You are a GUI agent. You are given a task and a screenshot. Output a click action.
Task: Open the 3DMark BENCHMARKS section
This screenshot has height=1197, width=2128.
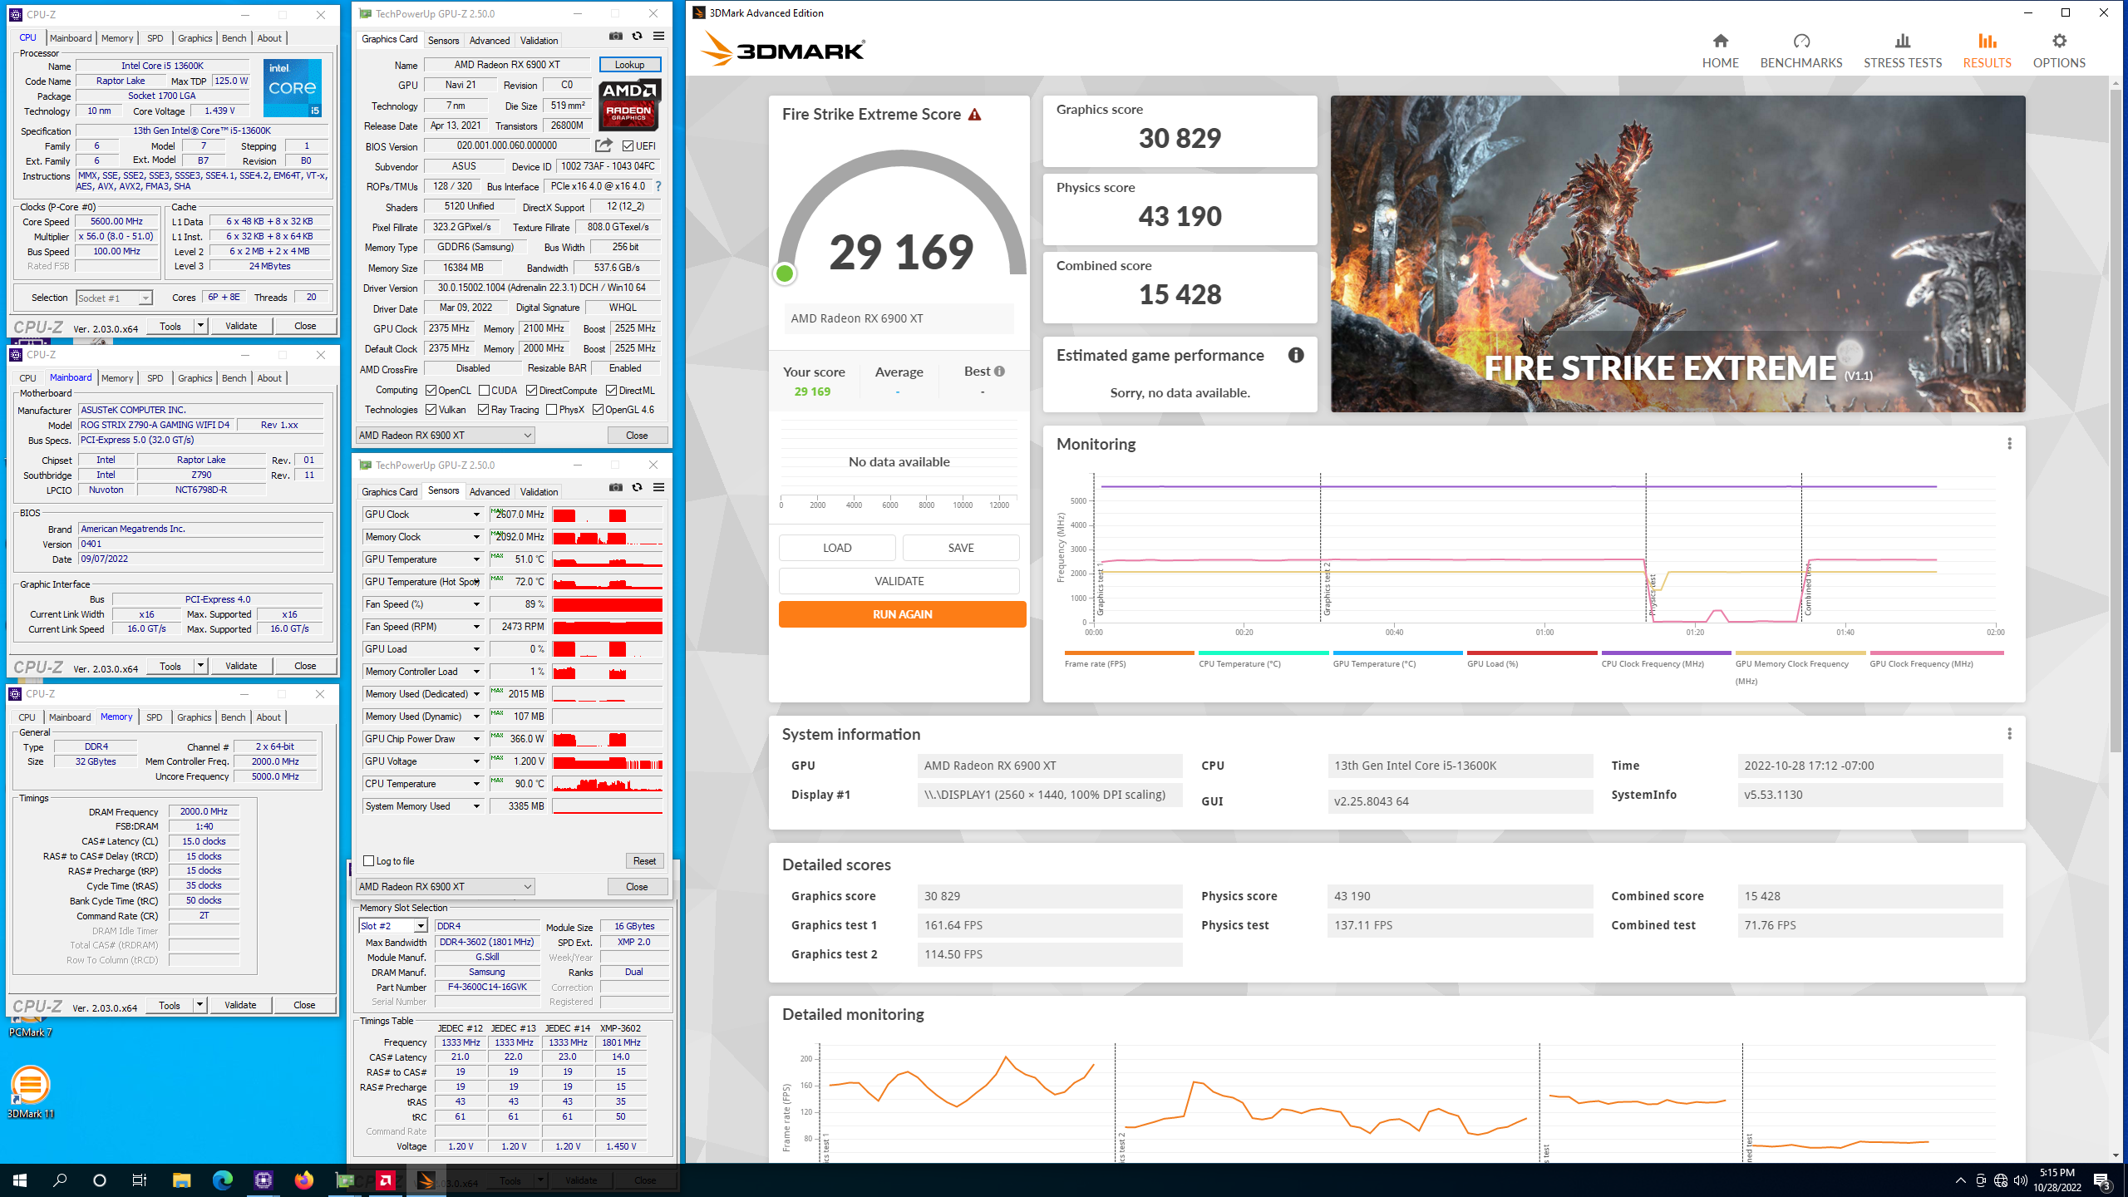[1800, 51]
